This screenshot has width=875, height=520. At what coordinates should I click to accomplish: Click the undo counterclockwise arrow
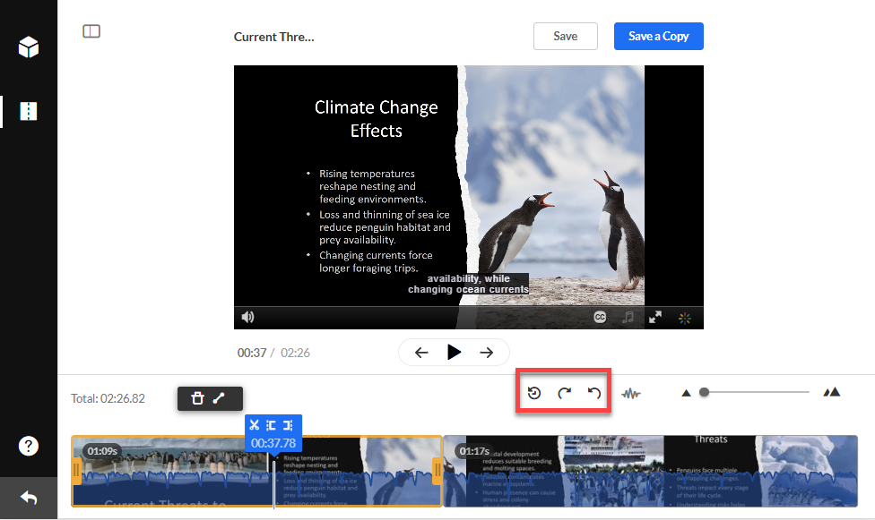[594, 393]
